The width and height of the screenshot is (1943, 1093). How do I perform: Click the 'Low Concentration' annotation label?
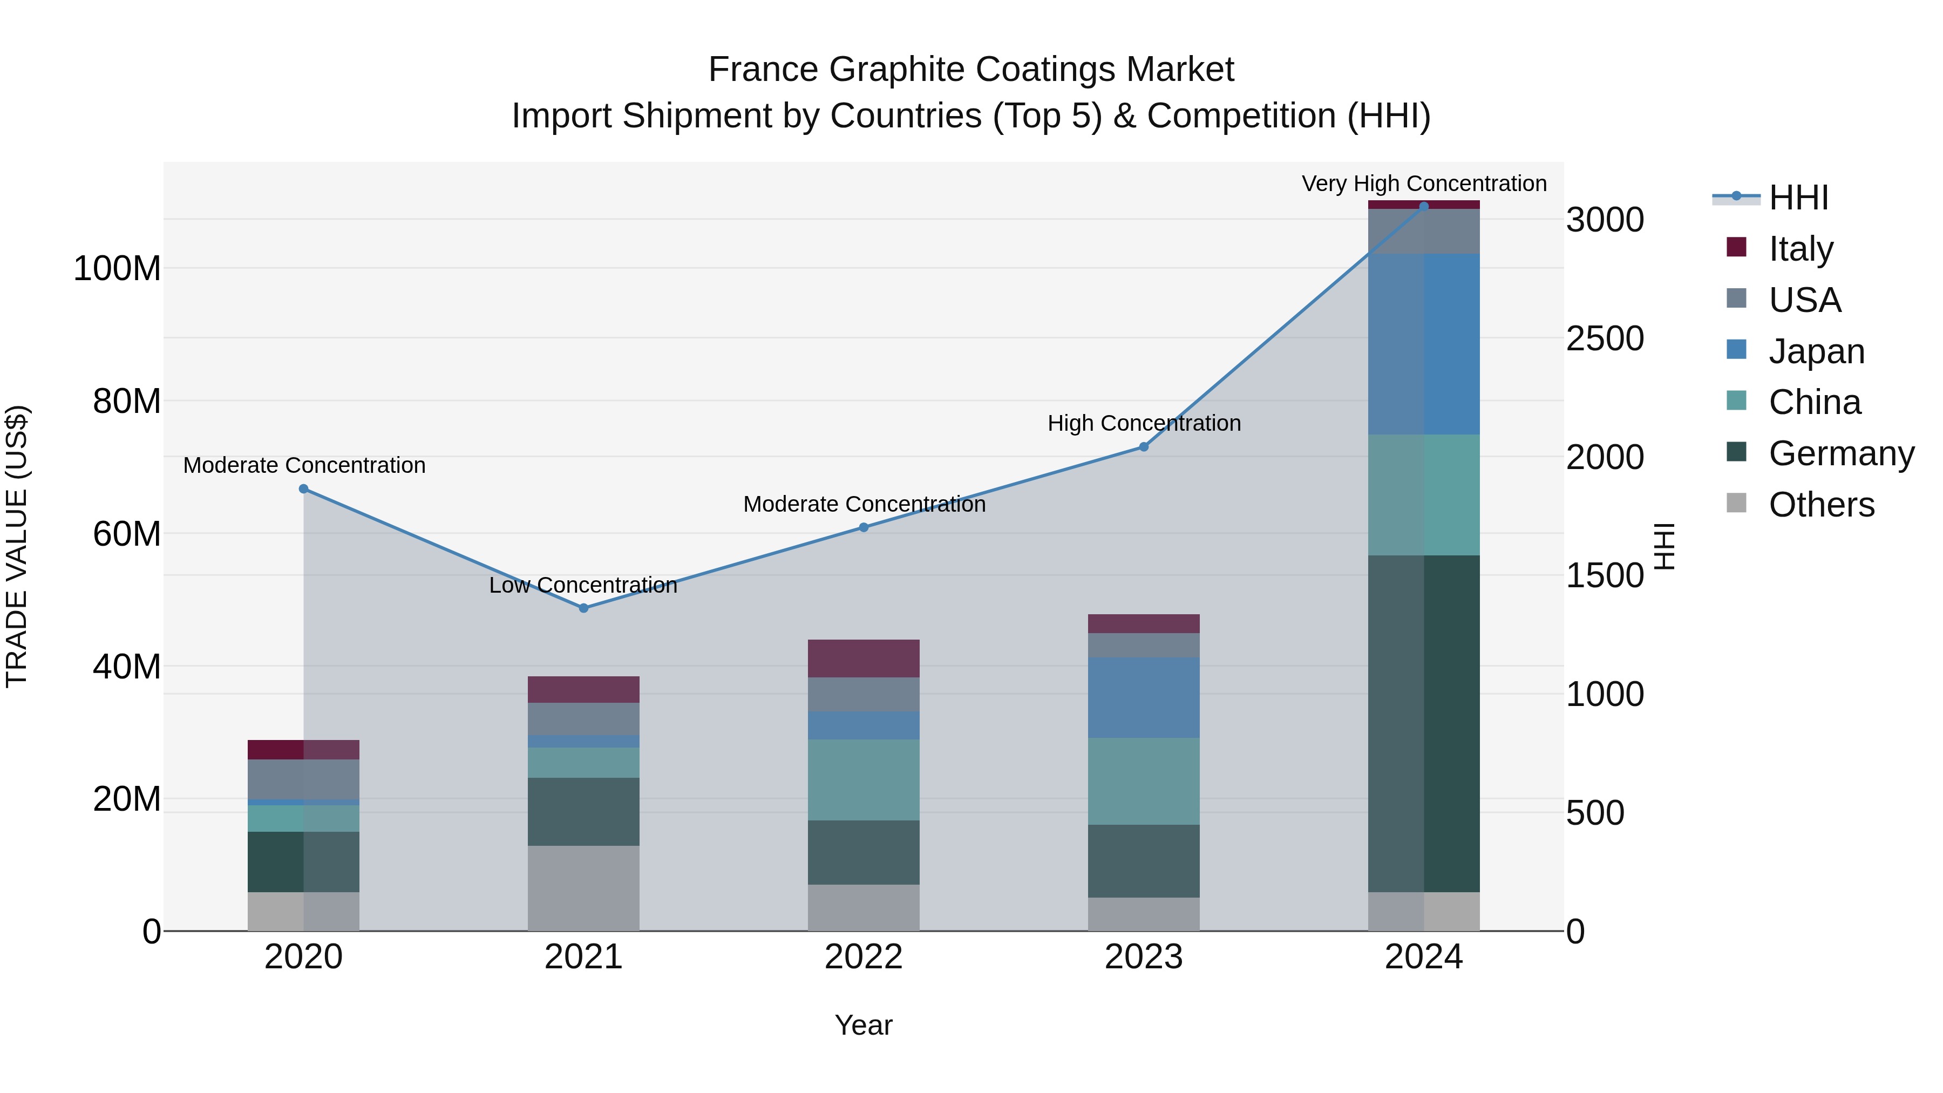[584, 585]
